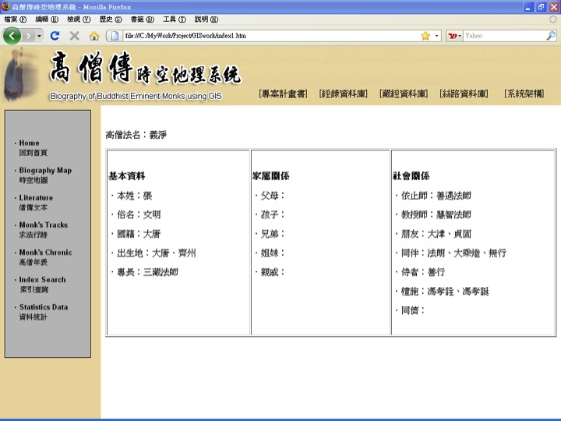Click the Yahoo search input box
The width and height of the screenshot is (561, 421).
(x=504, y=36)
